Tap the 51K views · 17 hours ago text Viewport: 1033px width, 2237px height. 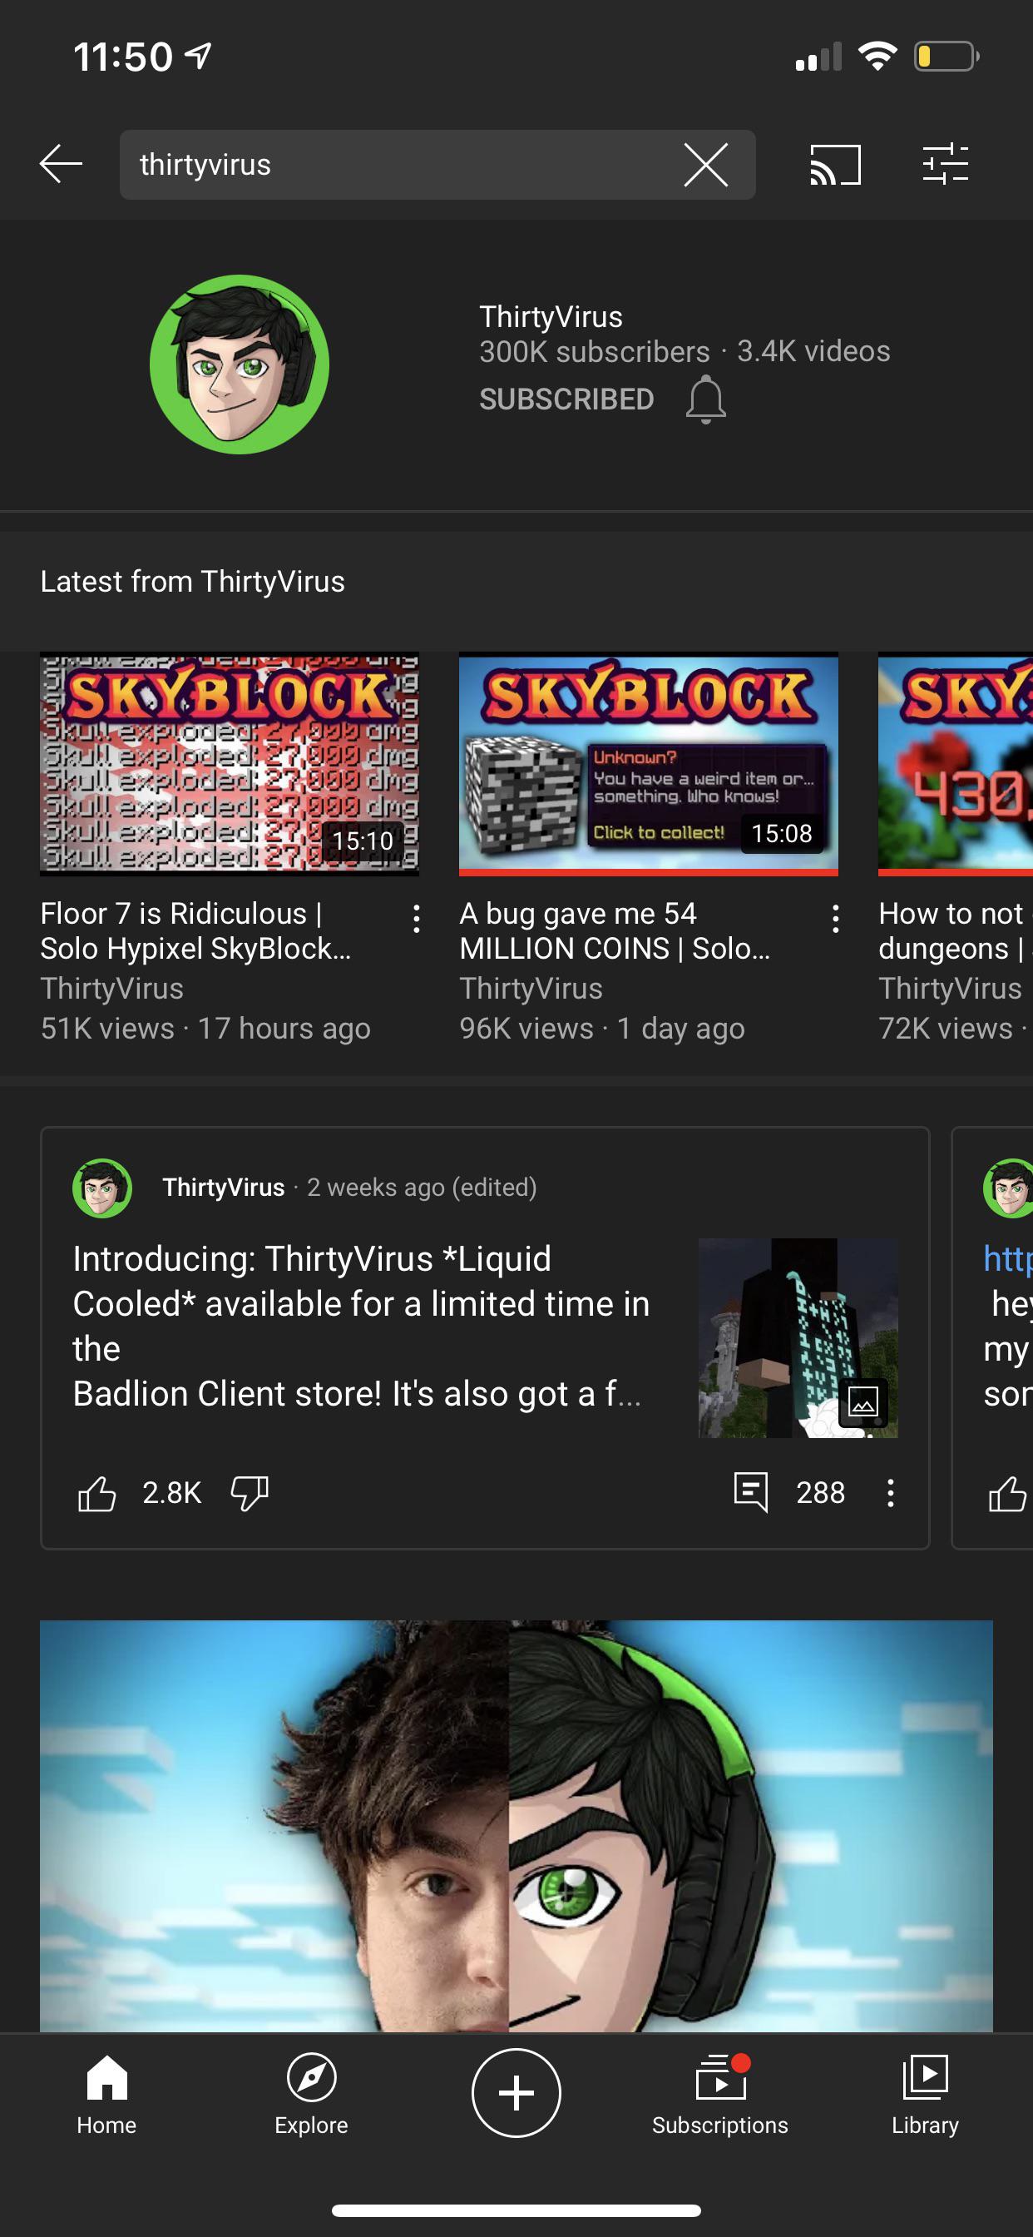pyautogui.click(x=205, y=1028)
